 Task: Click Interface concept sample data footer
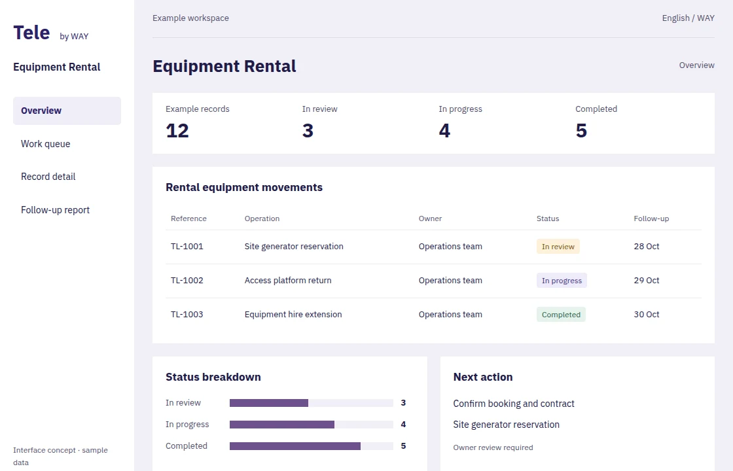pos(60,457)
